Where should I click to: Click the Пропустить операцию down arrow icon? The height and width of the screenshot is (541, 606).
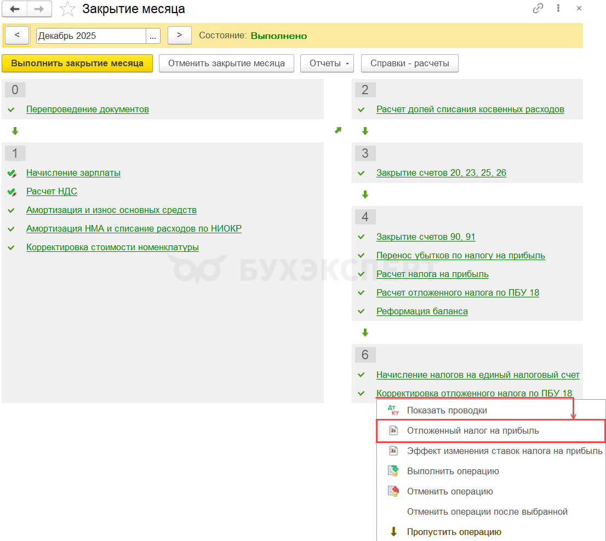tap(393, 532)
